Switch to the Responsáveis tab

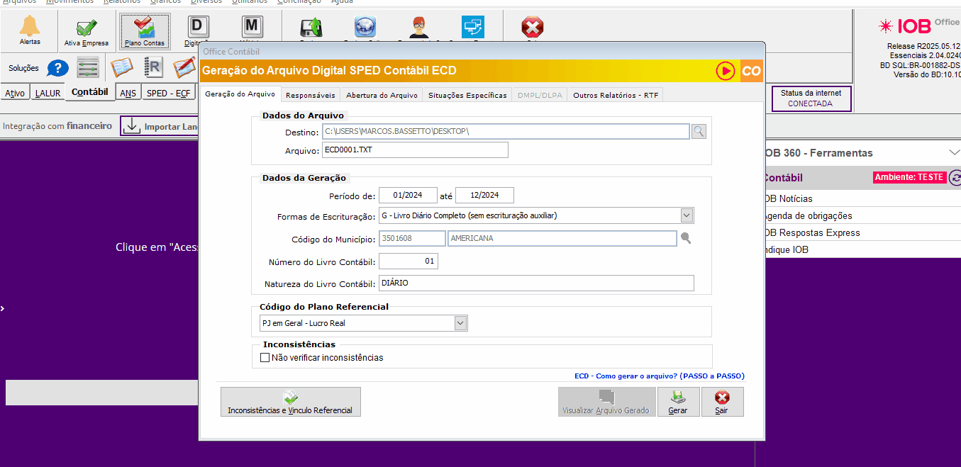[x=310, y=95]
